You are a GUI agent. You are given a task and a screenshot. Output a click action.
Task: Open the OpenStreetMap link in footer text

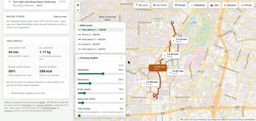coord(49,108)
